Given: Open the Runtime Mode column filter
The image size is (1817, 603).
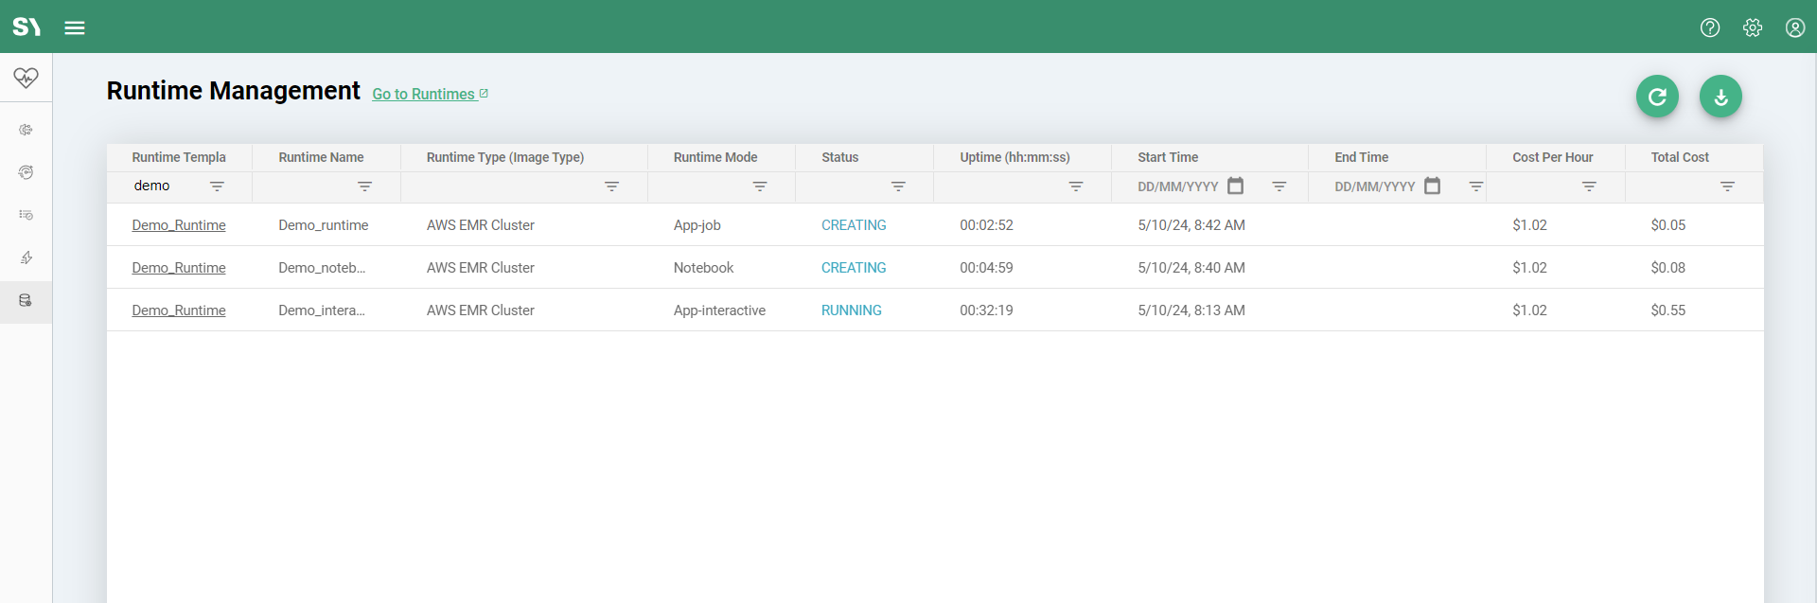Looking at the screenshot, I should coord(759,186).
